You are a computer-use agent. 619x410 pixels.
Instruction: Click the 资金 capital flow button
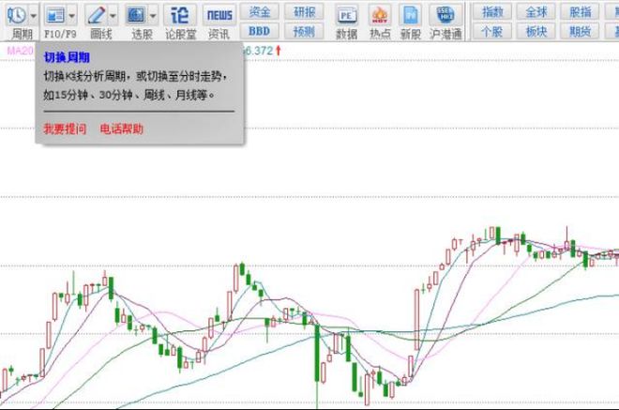[x=260, y=12]
